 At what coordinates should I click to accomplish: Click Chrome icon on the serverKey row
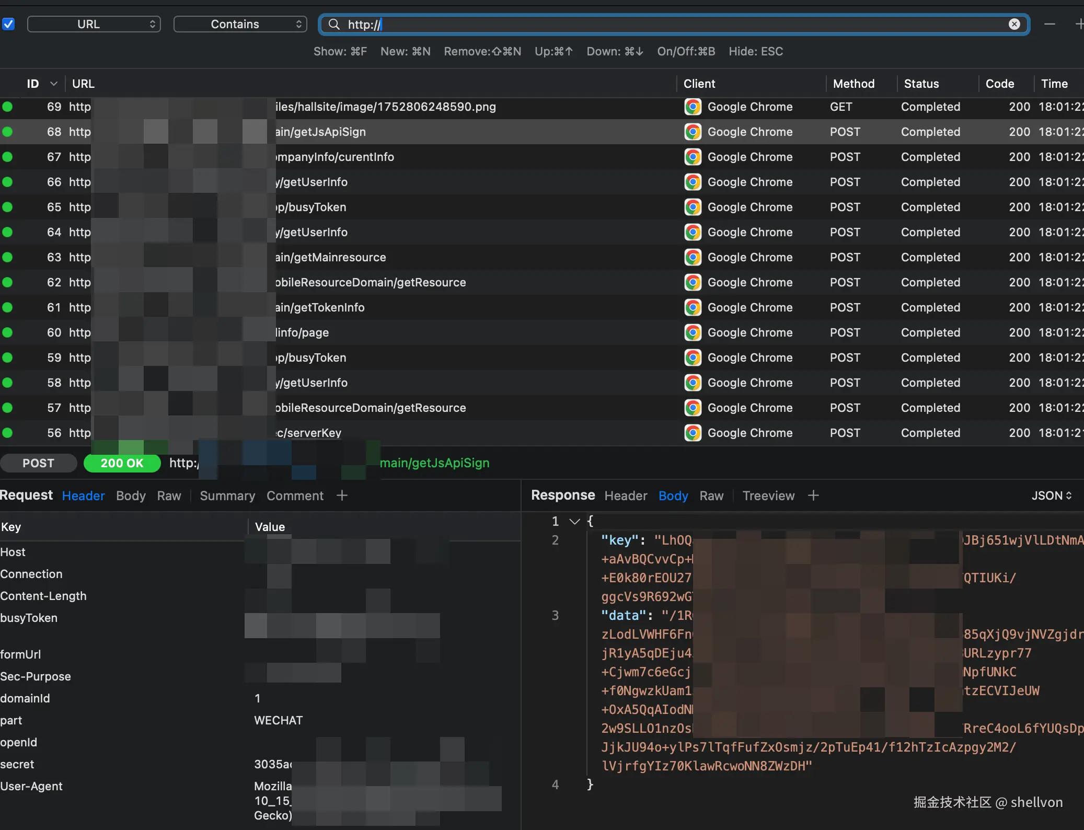(x=693, y=433)
